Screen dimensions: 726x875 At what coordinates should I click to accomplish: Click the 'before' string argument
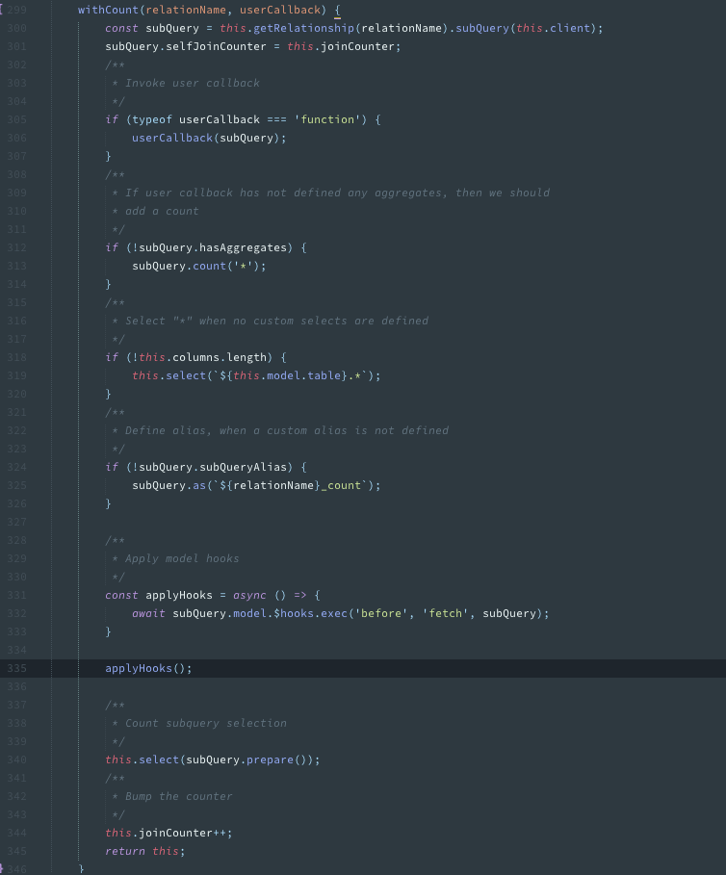[381, 613]
